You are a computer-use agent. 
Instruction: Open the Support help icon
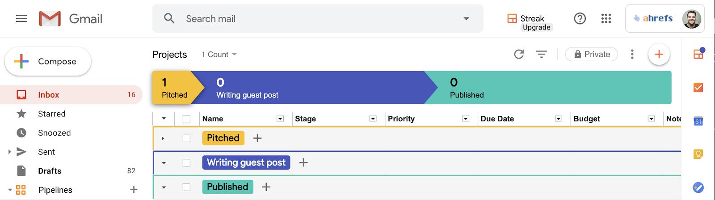click(x=580, y=19)
